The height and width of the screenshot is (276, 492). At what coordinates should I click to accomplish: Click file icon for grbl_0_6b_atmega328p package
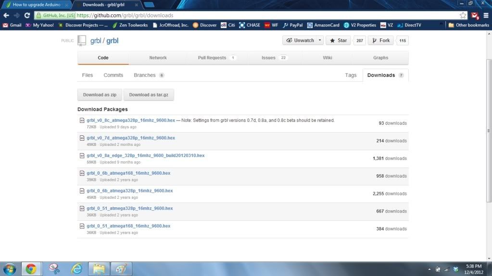(x=82, y=191)
